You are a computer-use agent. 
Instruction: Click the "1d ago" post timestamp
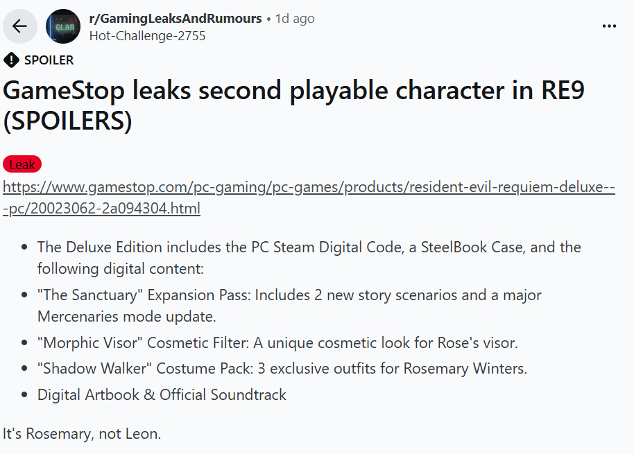pos(295,19)
